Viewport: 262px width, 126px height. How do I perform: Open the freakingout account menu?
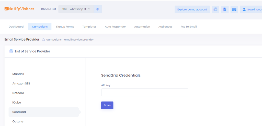point(251,9)
